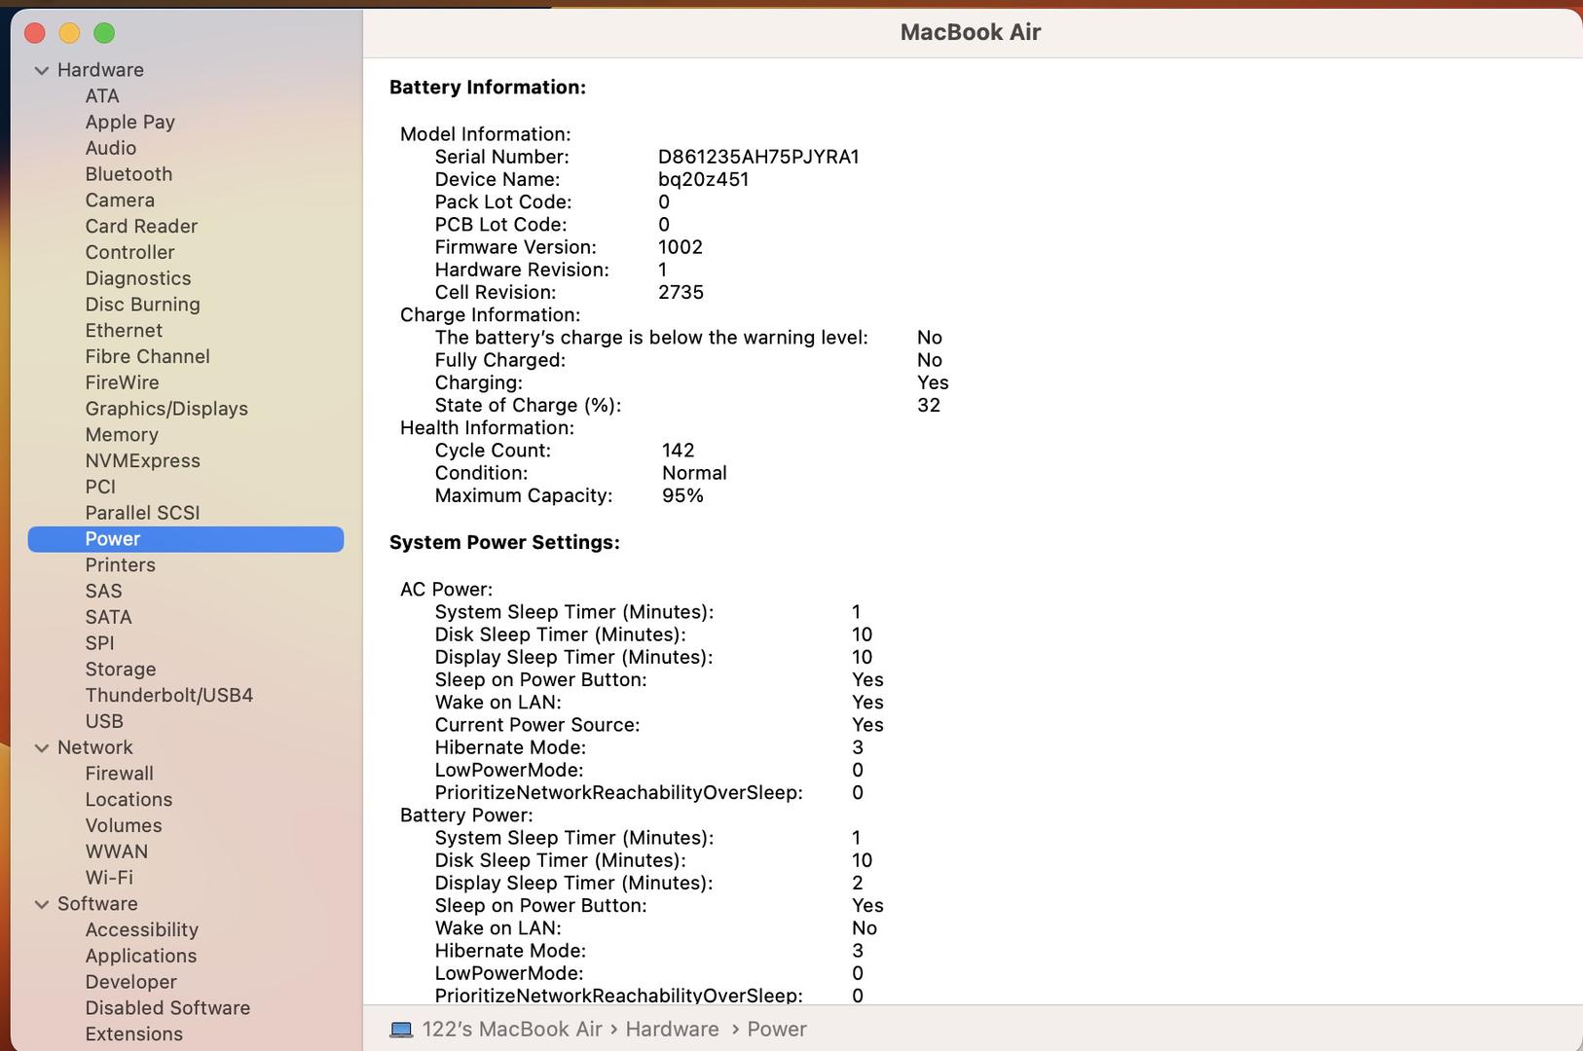This screenshot has height=1051, width=1583.
Task: Select SPI in the sidebar
Action: (99, 643)
